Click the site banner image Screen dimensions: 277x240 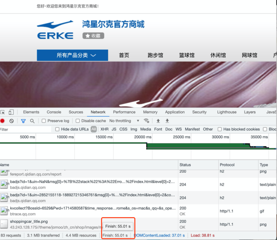point(138,84)
